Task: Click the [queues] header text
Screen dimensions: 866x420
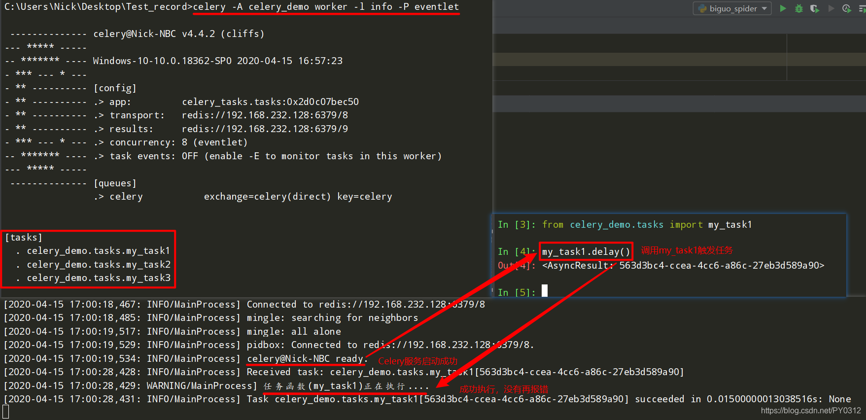Action: (x=115, y=183)
